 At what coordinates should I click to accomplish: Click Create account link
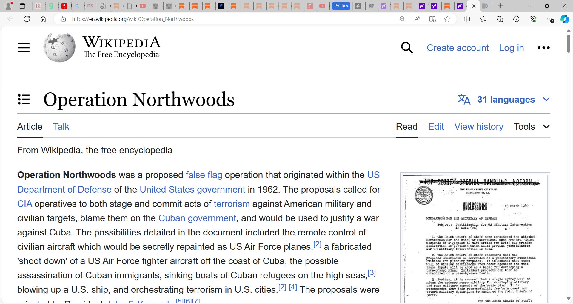pos(458,48)
